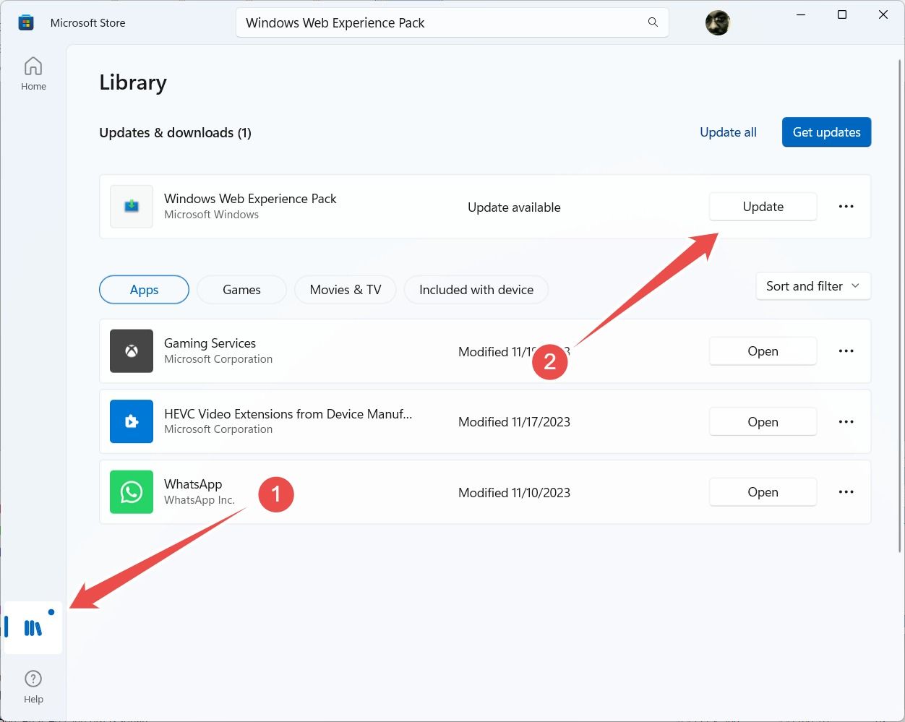Screen dimensions: 905x722
Task: Click the WhatsApp title text
Action: click(193, 484)
